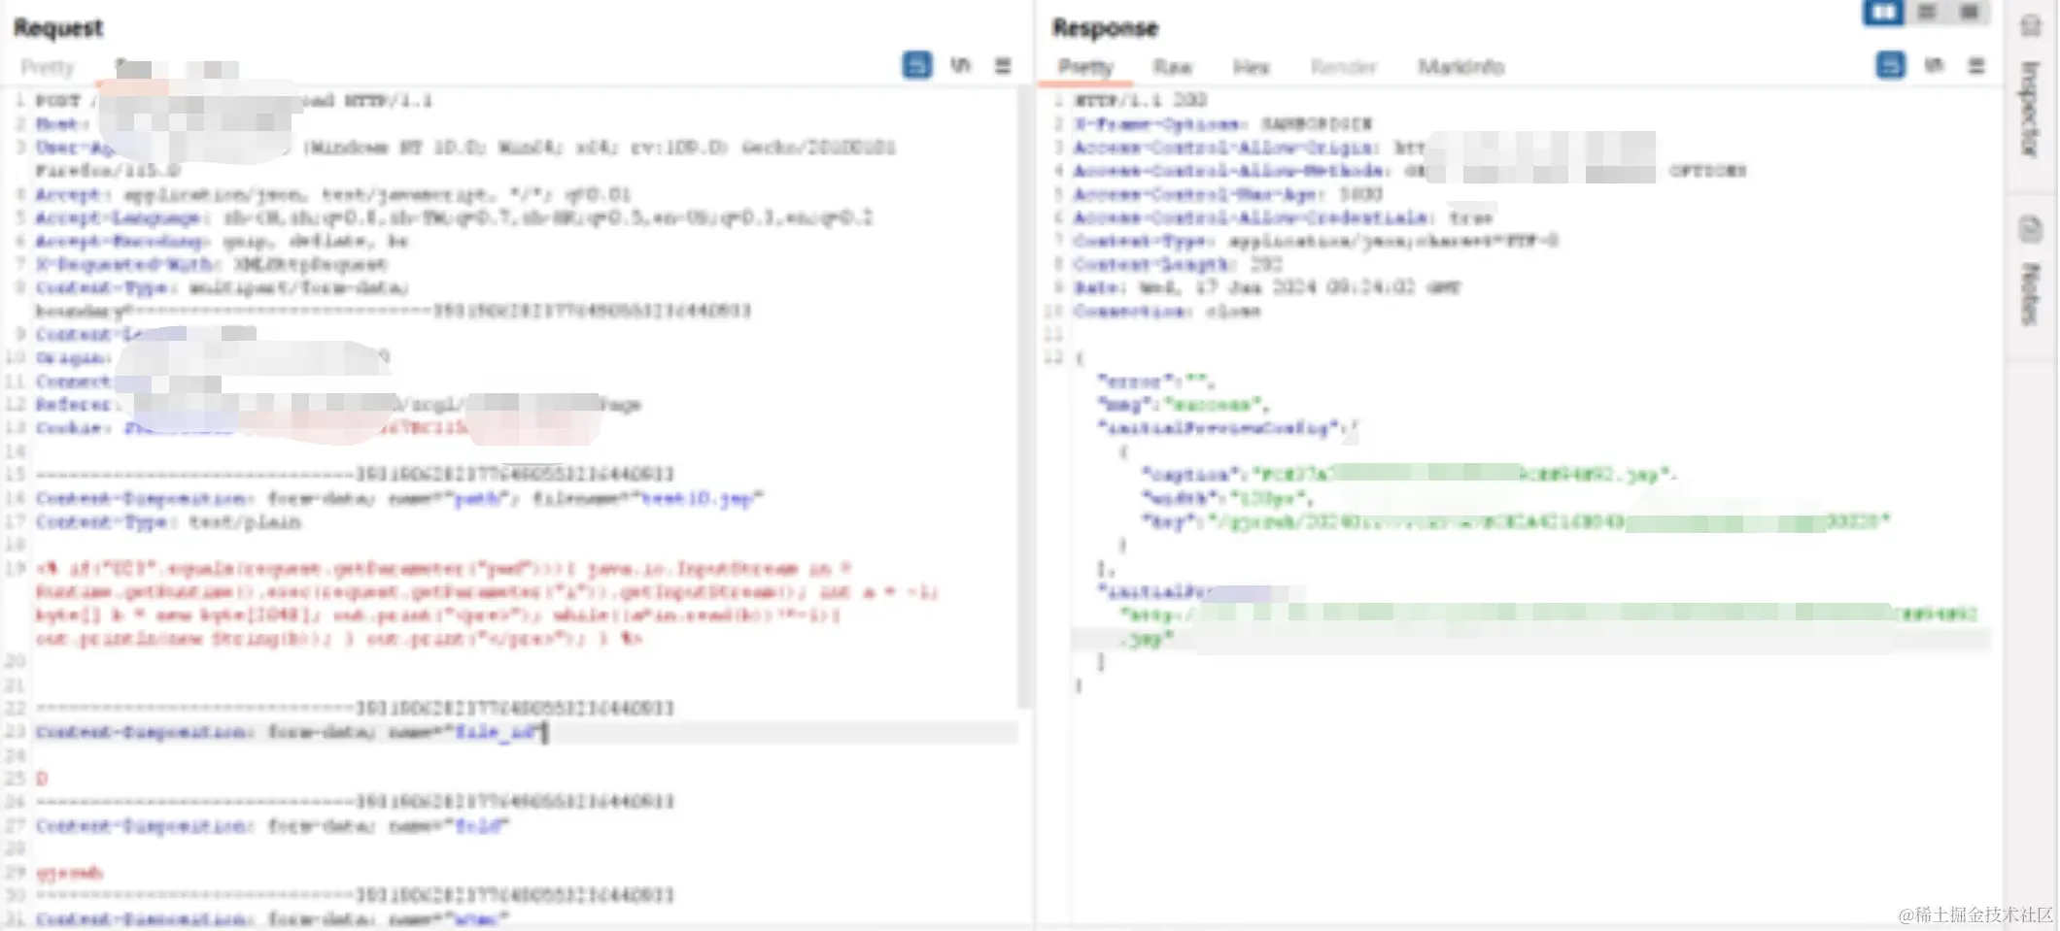Switch to the Response Raw tab
The width and height of the screenshot is (2060, 931).
tap(1172, 67)
